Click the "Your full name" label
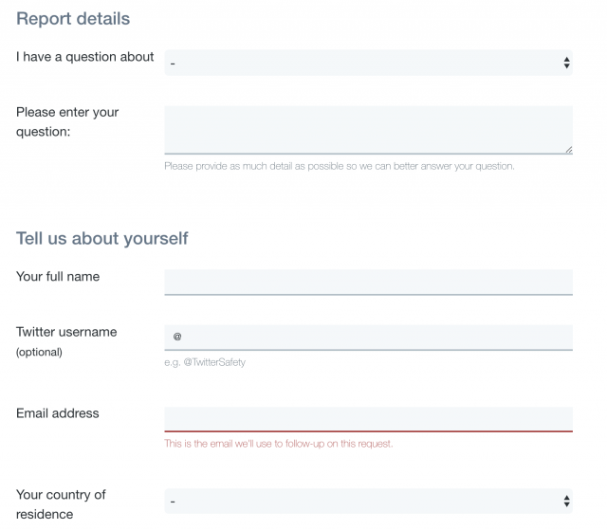The image size is (607, 530). tap(58, 277)
